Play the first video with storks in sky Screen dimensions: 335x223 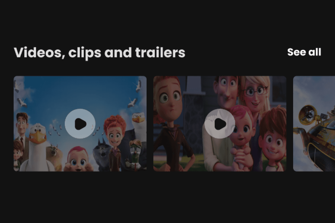tap(80, 124)
